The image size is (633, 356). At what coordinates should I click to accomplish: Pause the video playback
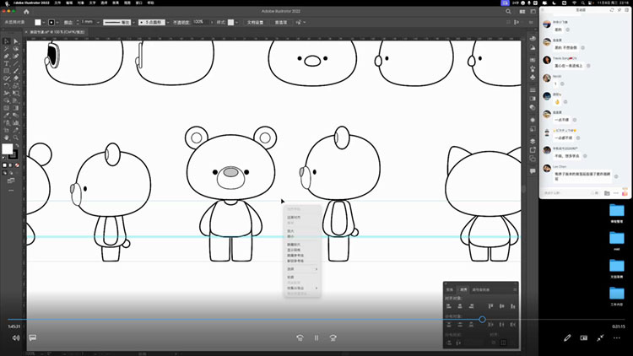(316, 337)
